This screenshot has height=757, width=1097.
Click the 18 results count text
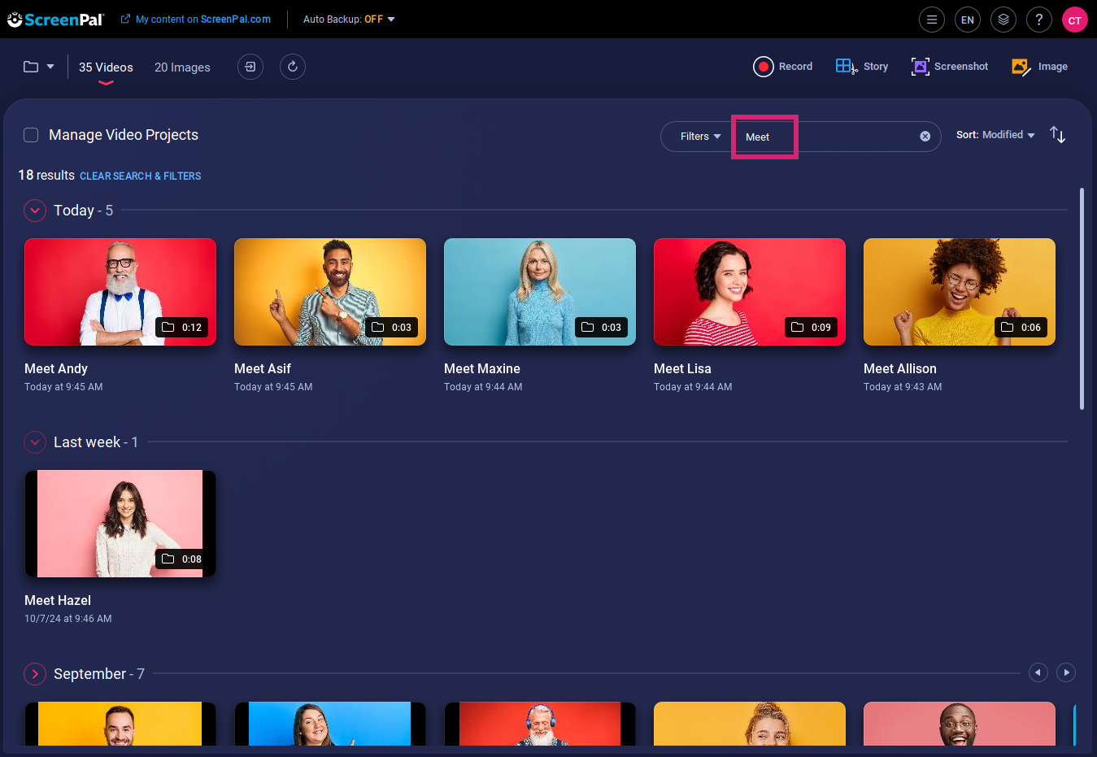pyautogui.click(x=46, y=175)
